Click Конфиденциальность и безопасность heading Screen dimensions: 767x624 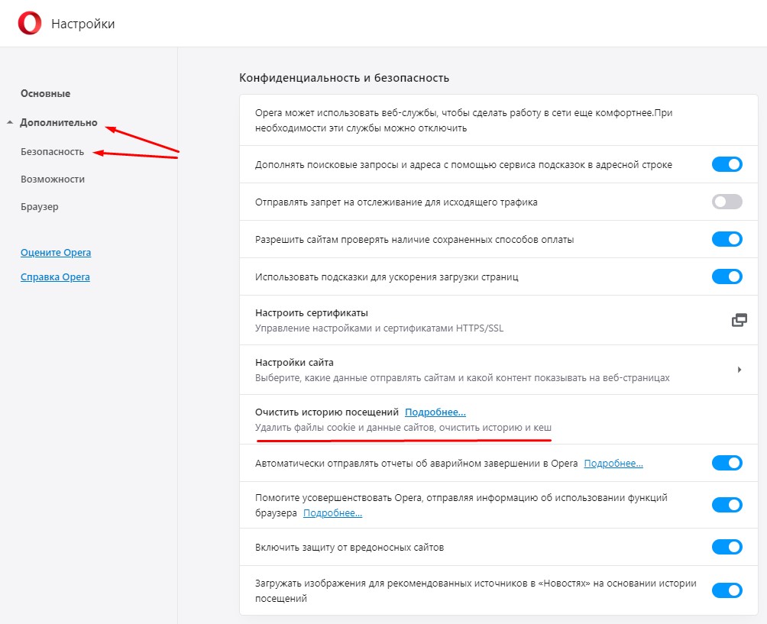pos(344,78)
